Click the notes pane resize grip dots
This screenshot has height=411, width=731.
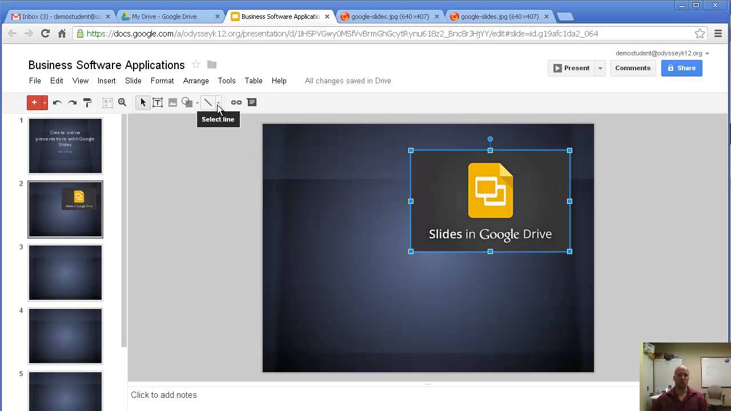[427, 384]
